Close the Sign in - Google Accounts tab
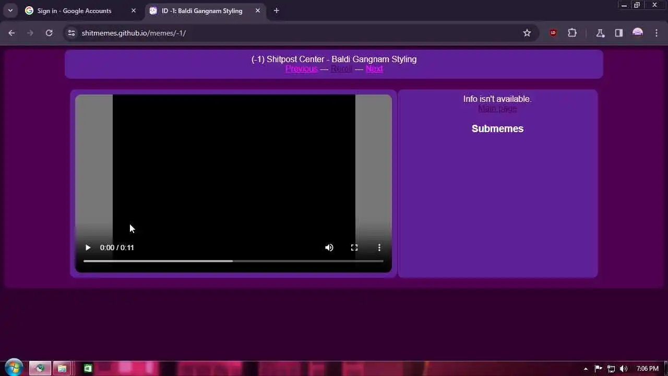 133,10
